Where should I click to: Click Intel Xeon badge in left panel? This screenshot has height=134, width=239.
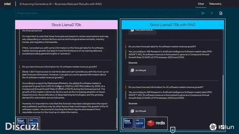point(22,123)
